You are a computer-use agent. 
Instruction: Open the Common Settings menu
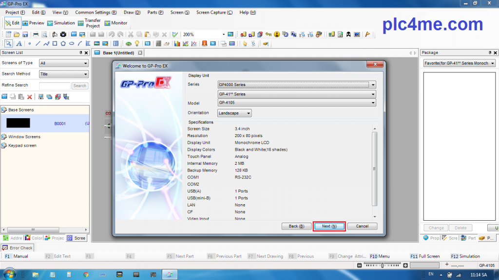(x=96, y=12)
